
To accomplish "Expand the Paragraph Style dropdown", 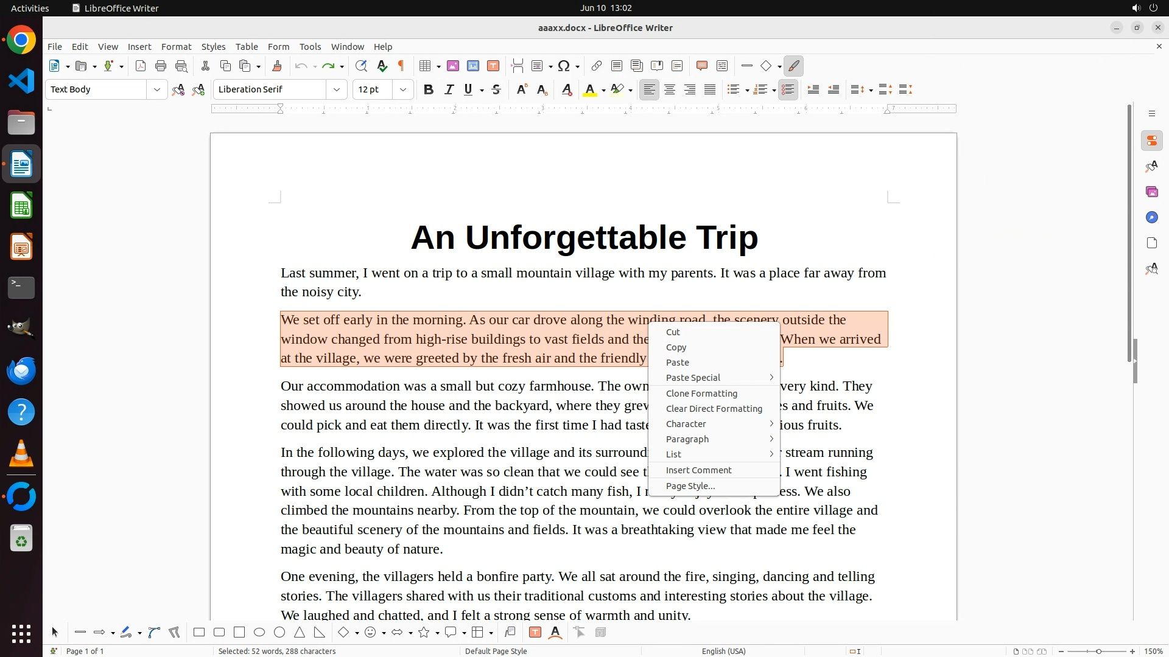I will click(157, 90).
